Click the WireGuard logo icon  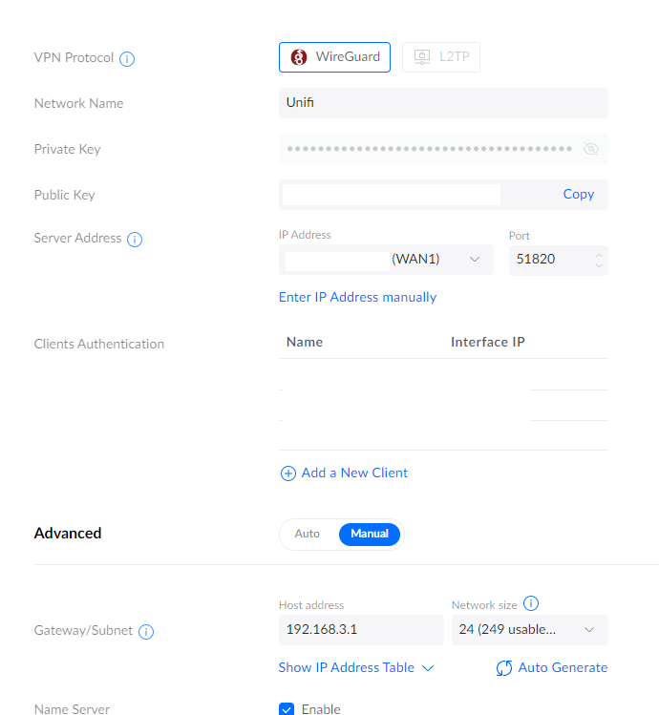pos(299,57)
